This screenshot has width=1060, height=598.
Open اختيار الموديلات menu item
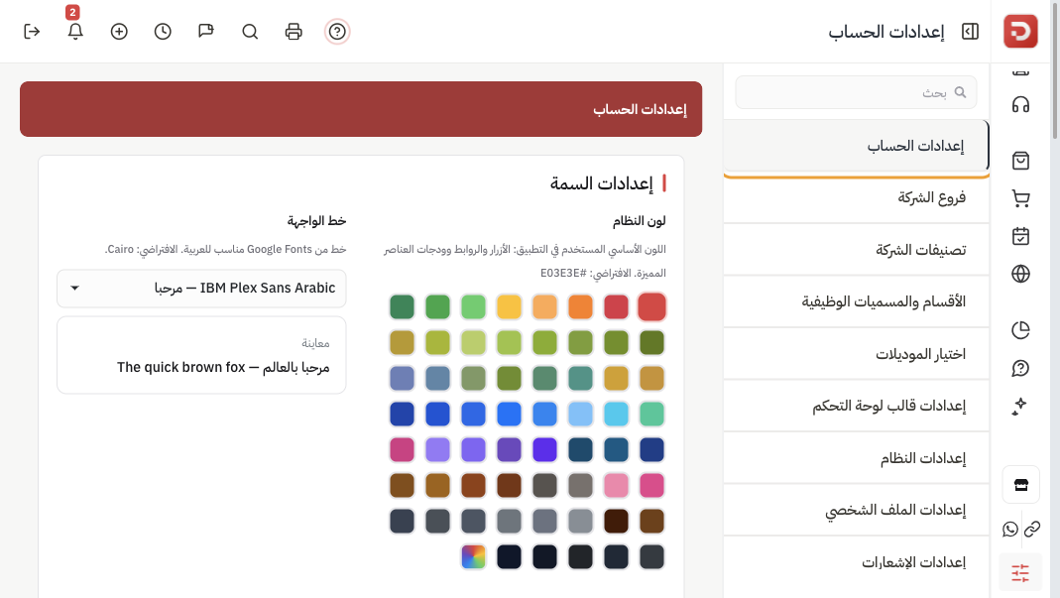856,354
